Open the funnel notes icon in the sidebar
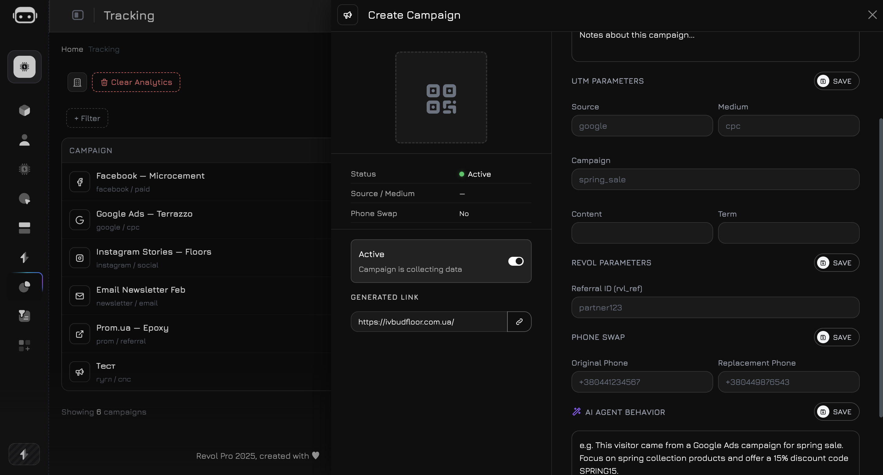 [24, 316]
